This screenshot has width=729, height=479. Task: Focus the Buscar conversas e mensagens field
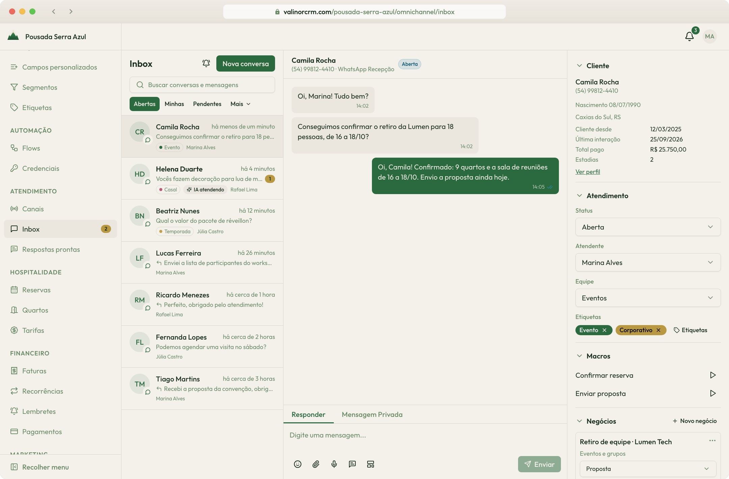(202, 85)
